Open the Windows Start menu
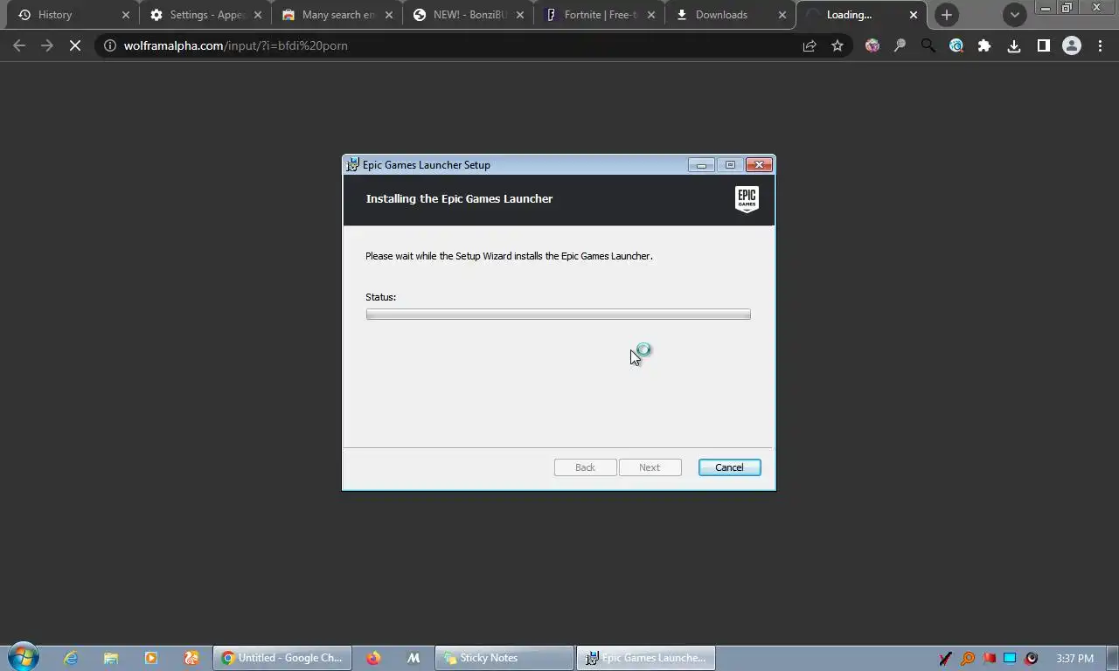 click(x=24, y=658)
